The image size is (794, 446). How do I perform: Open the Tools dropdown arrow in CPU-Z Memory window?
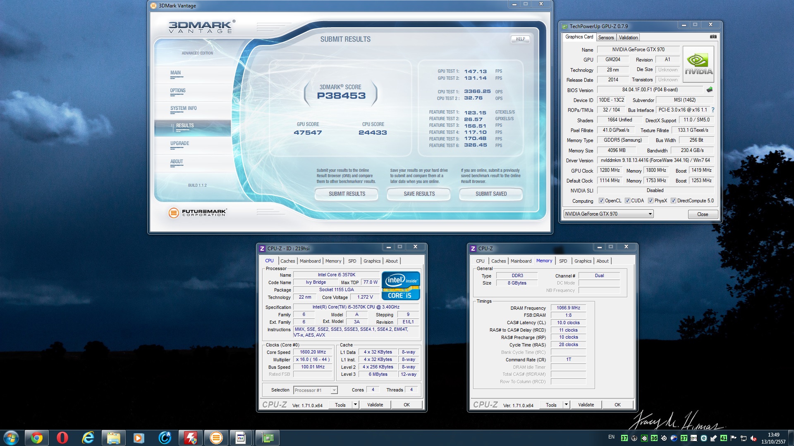(566, 405)
